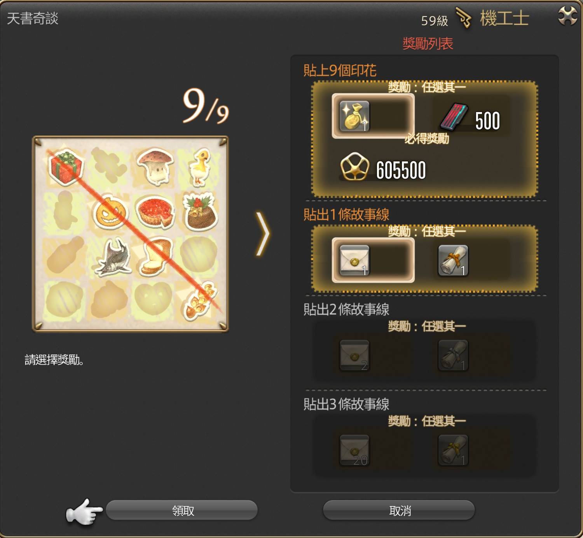Image resolution: width=583 pixels, height=538 pixels.
Task: Click the mushroom sticker on the board
Action: coord(155,166)
